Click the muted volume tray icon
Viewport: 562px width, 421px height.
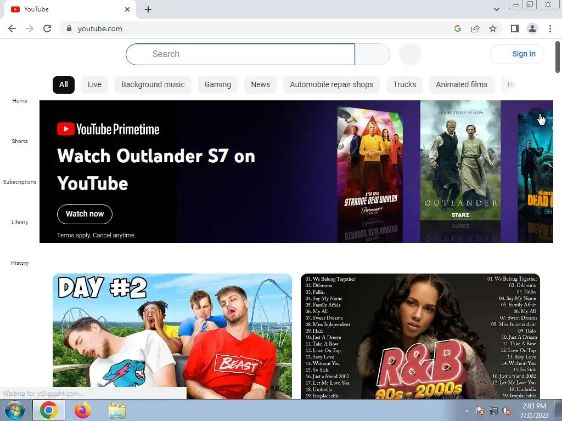507,411
